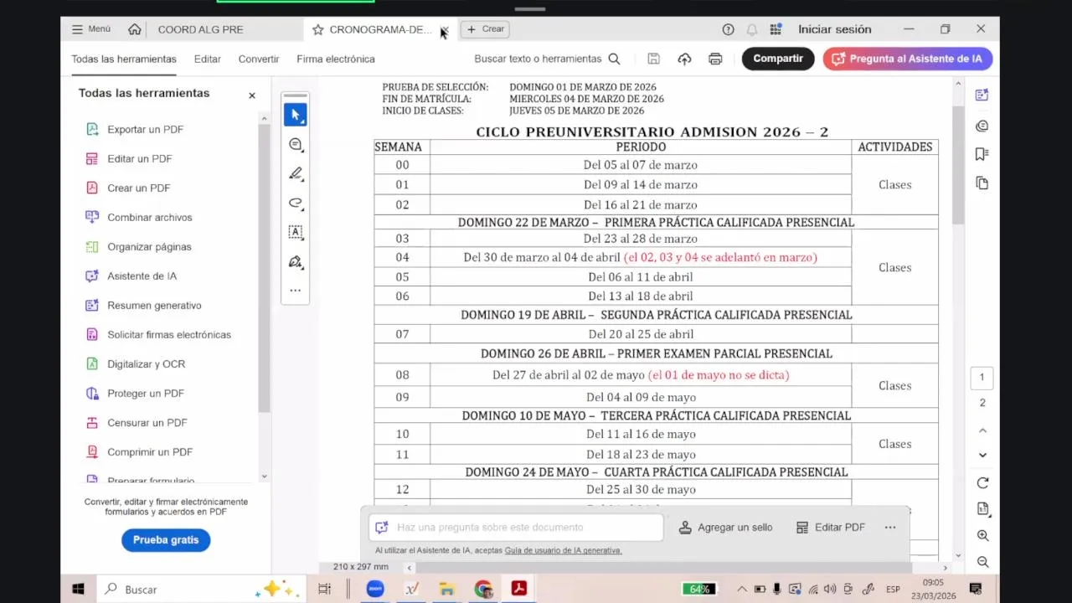Open the Editar menu
1072x603 pixels.
[207, 59]
